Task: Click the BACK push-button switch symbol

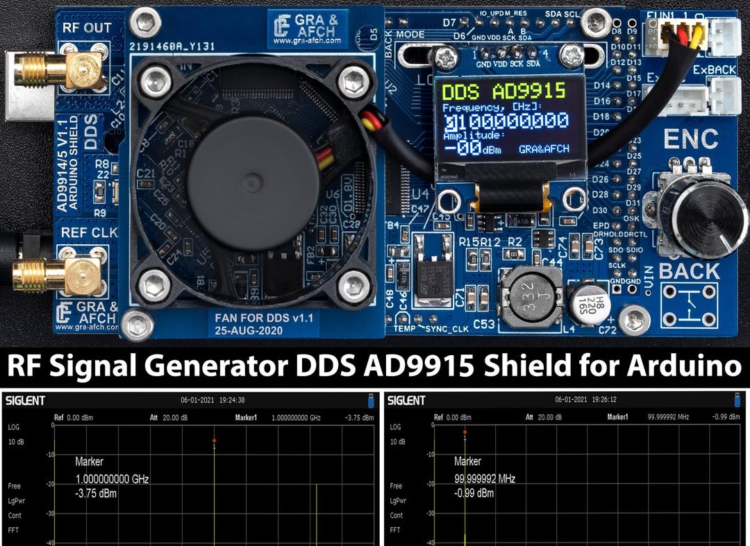Action: point(690,306)
